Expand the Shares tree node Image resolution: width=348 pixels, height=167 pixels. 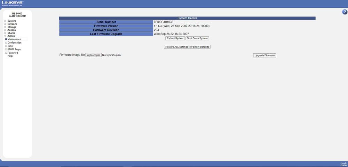tap(5, 33)
